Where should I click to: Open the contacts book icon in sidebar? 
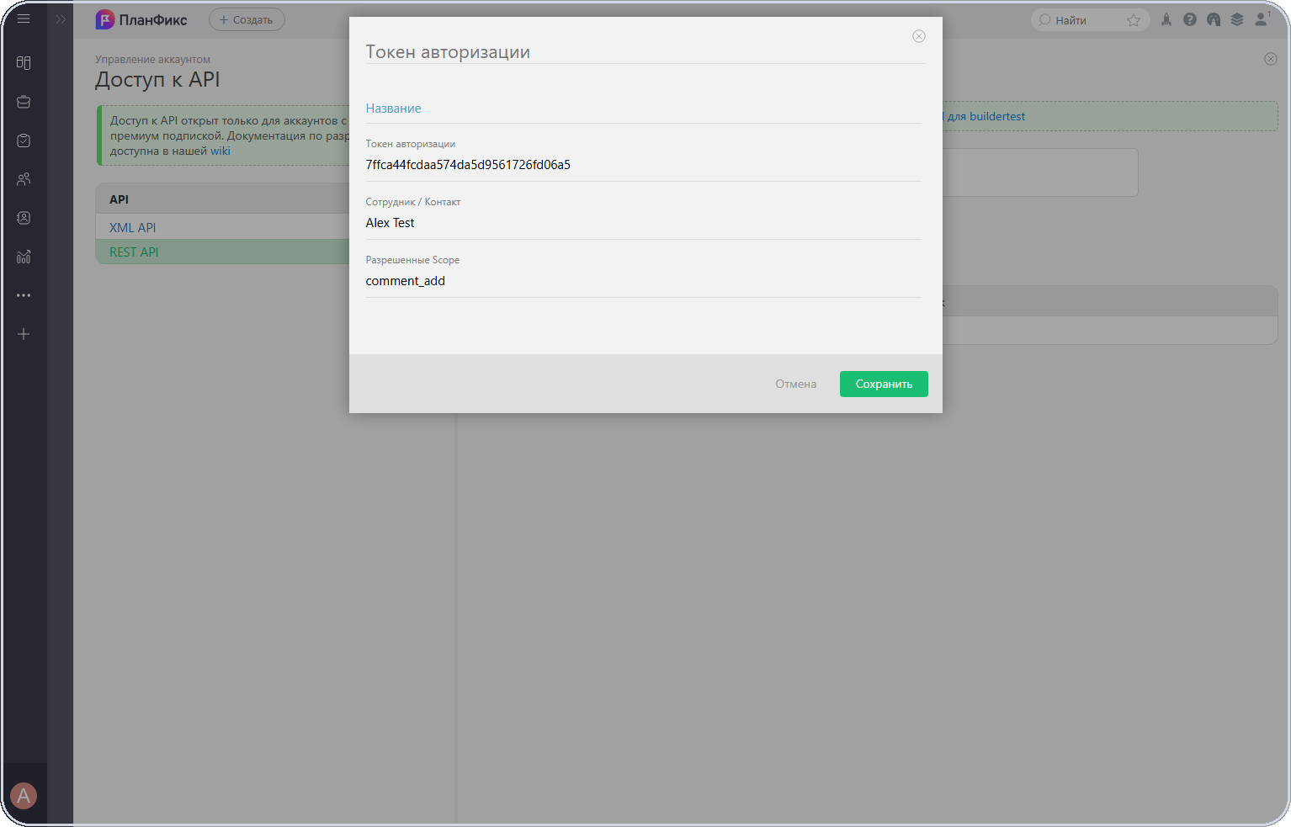pos(24,218)
